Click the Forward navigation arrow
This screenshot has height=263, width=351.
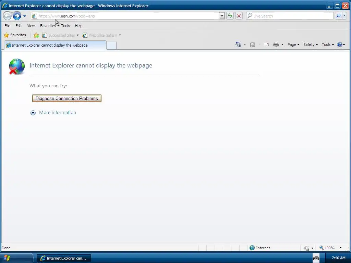(x=17, y=16)
